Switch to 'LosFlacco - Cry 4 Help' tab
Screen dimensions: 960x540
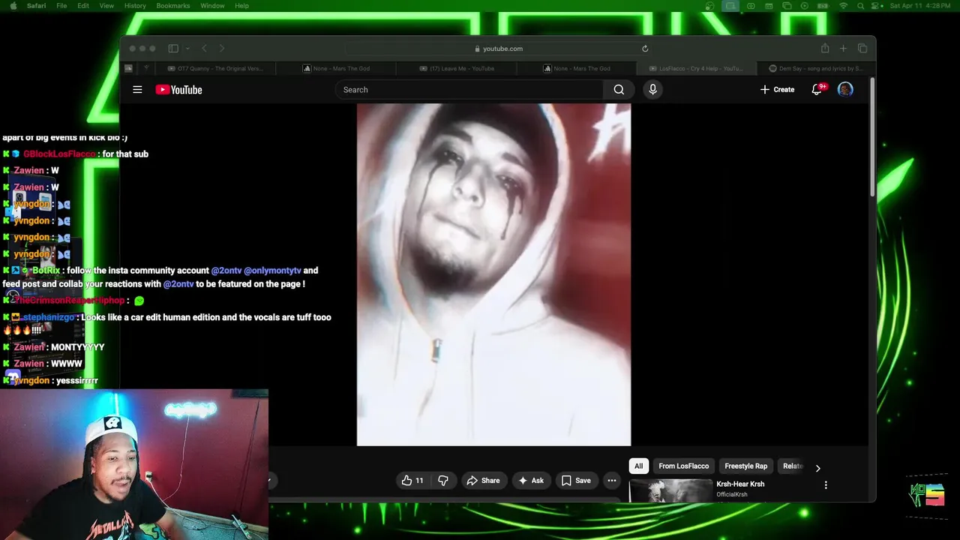point(696,68)
